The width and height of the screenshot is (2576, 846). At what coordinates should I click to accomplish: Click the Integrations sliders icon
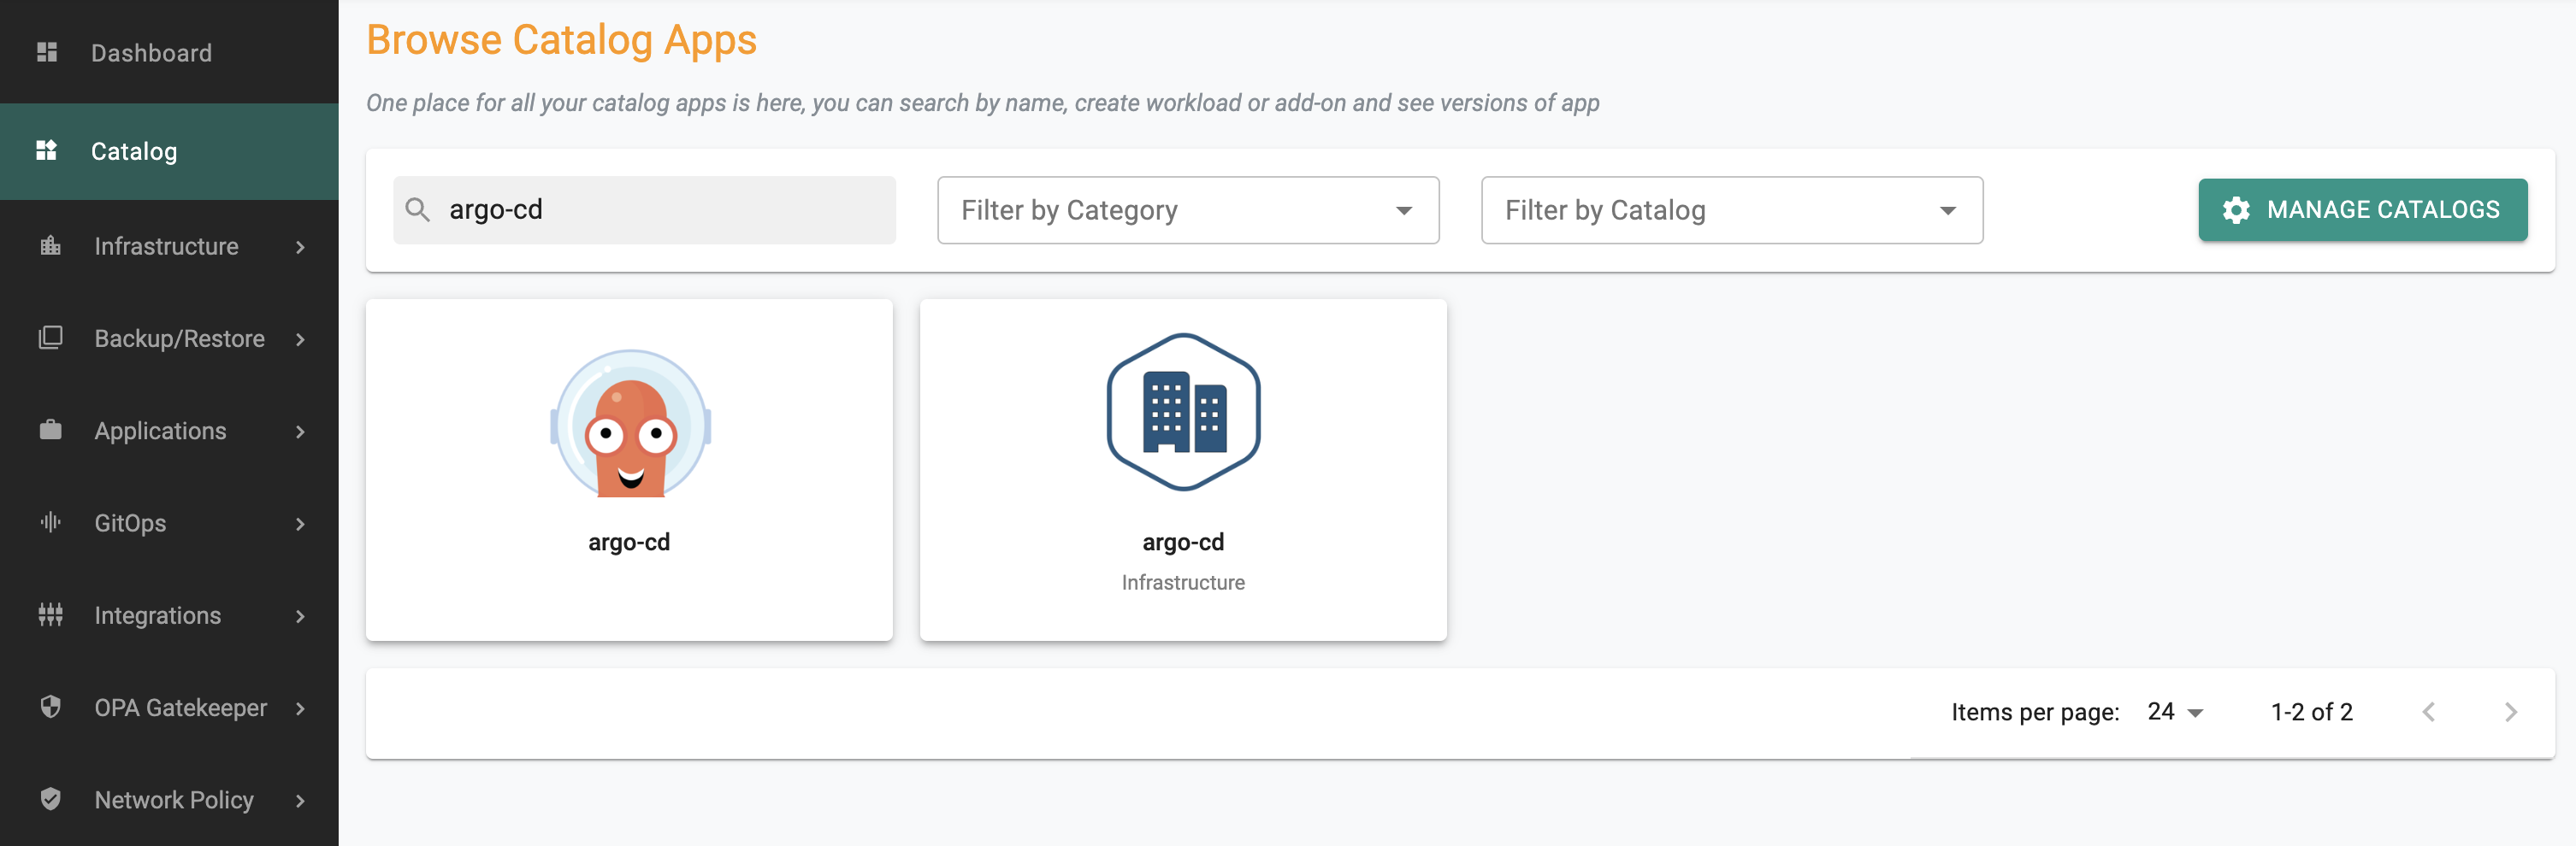(x=50, y=615)
